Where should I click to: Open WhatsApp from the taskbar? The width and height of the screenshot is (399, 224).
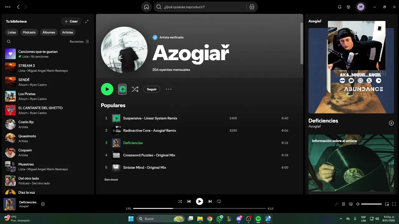[220, 219]
